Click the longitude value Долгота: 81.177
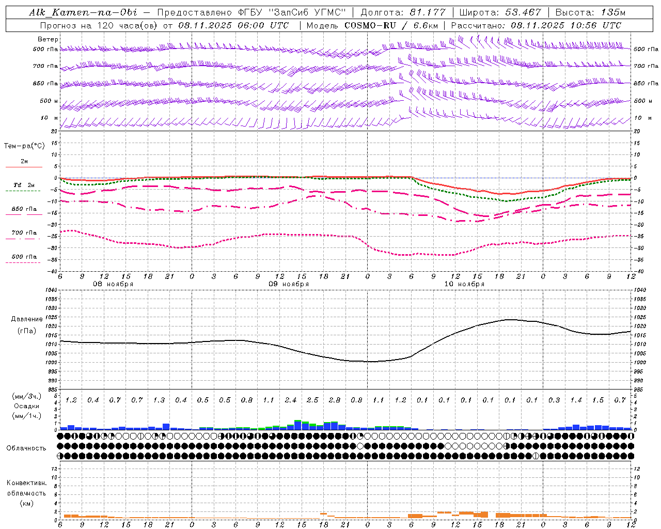The height and width of the screenshot is (529, 661). point(403,12)
